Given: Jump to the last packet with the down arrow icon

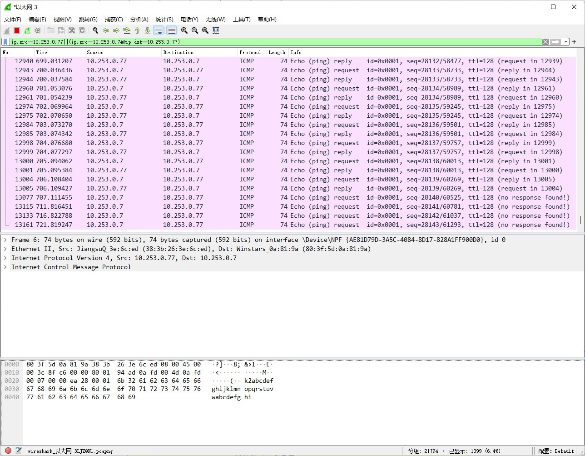Looking at the screenshot, I should point(148,30).
